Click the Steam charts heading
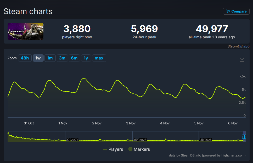Viewport: 253px width, 163px height. (x=28, y=11)
